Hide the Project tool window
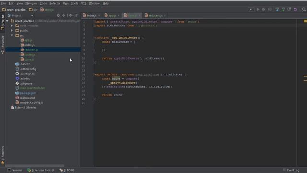The width and height of the screenshot is (307, 173). (77, 15)
